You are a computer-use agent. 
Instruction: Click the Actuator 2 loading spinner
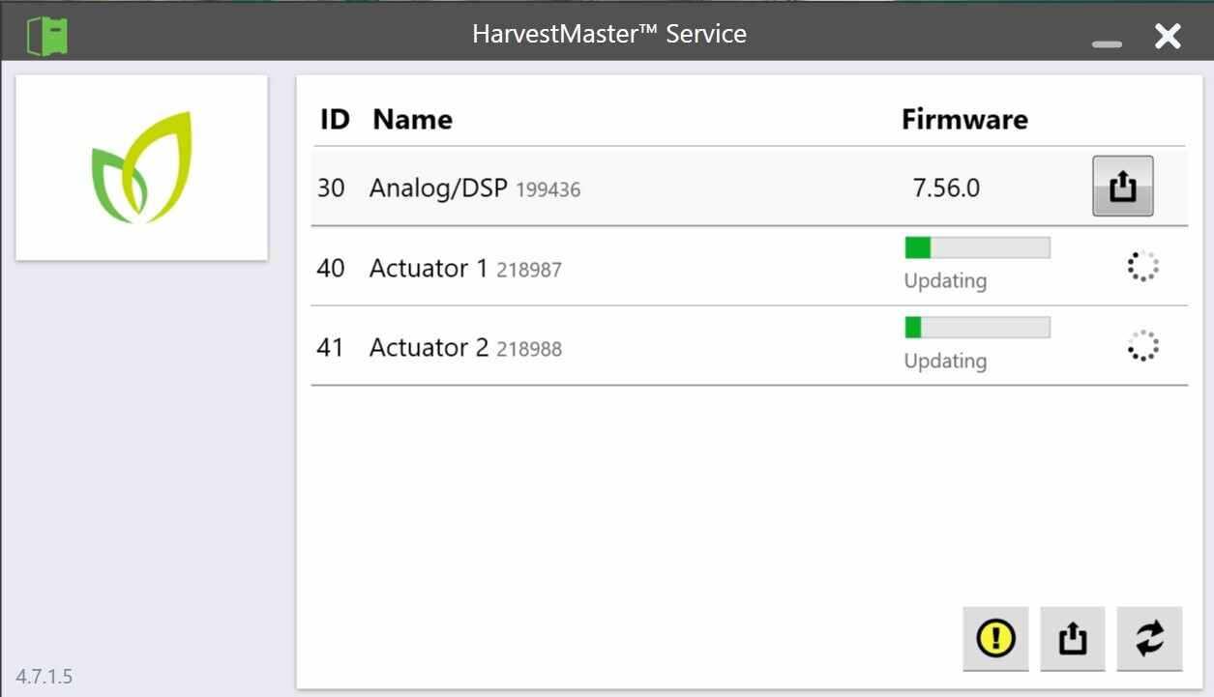click(1143, 346)
